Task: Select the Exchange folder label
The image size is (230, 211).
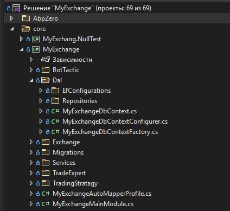Action: pos(66,142)
